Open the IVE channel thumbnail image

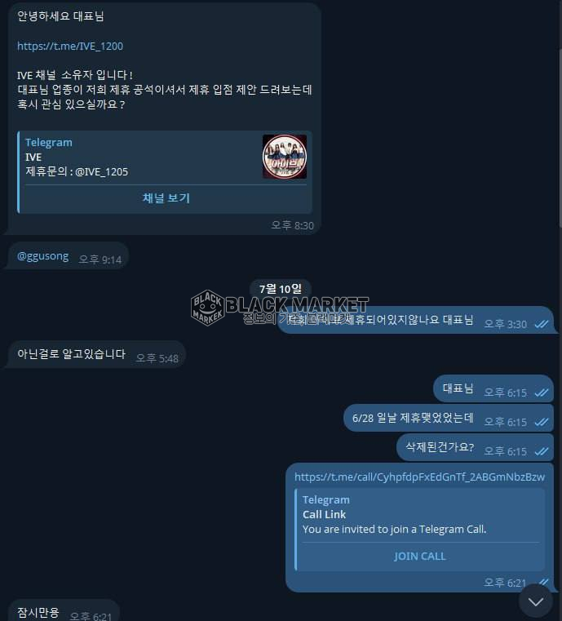pyautogui.click(x=285, y=157)
